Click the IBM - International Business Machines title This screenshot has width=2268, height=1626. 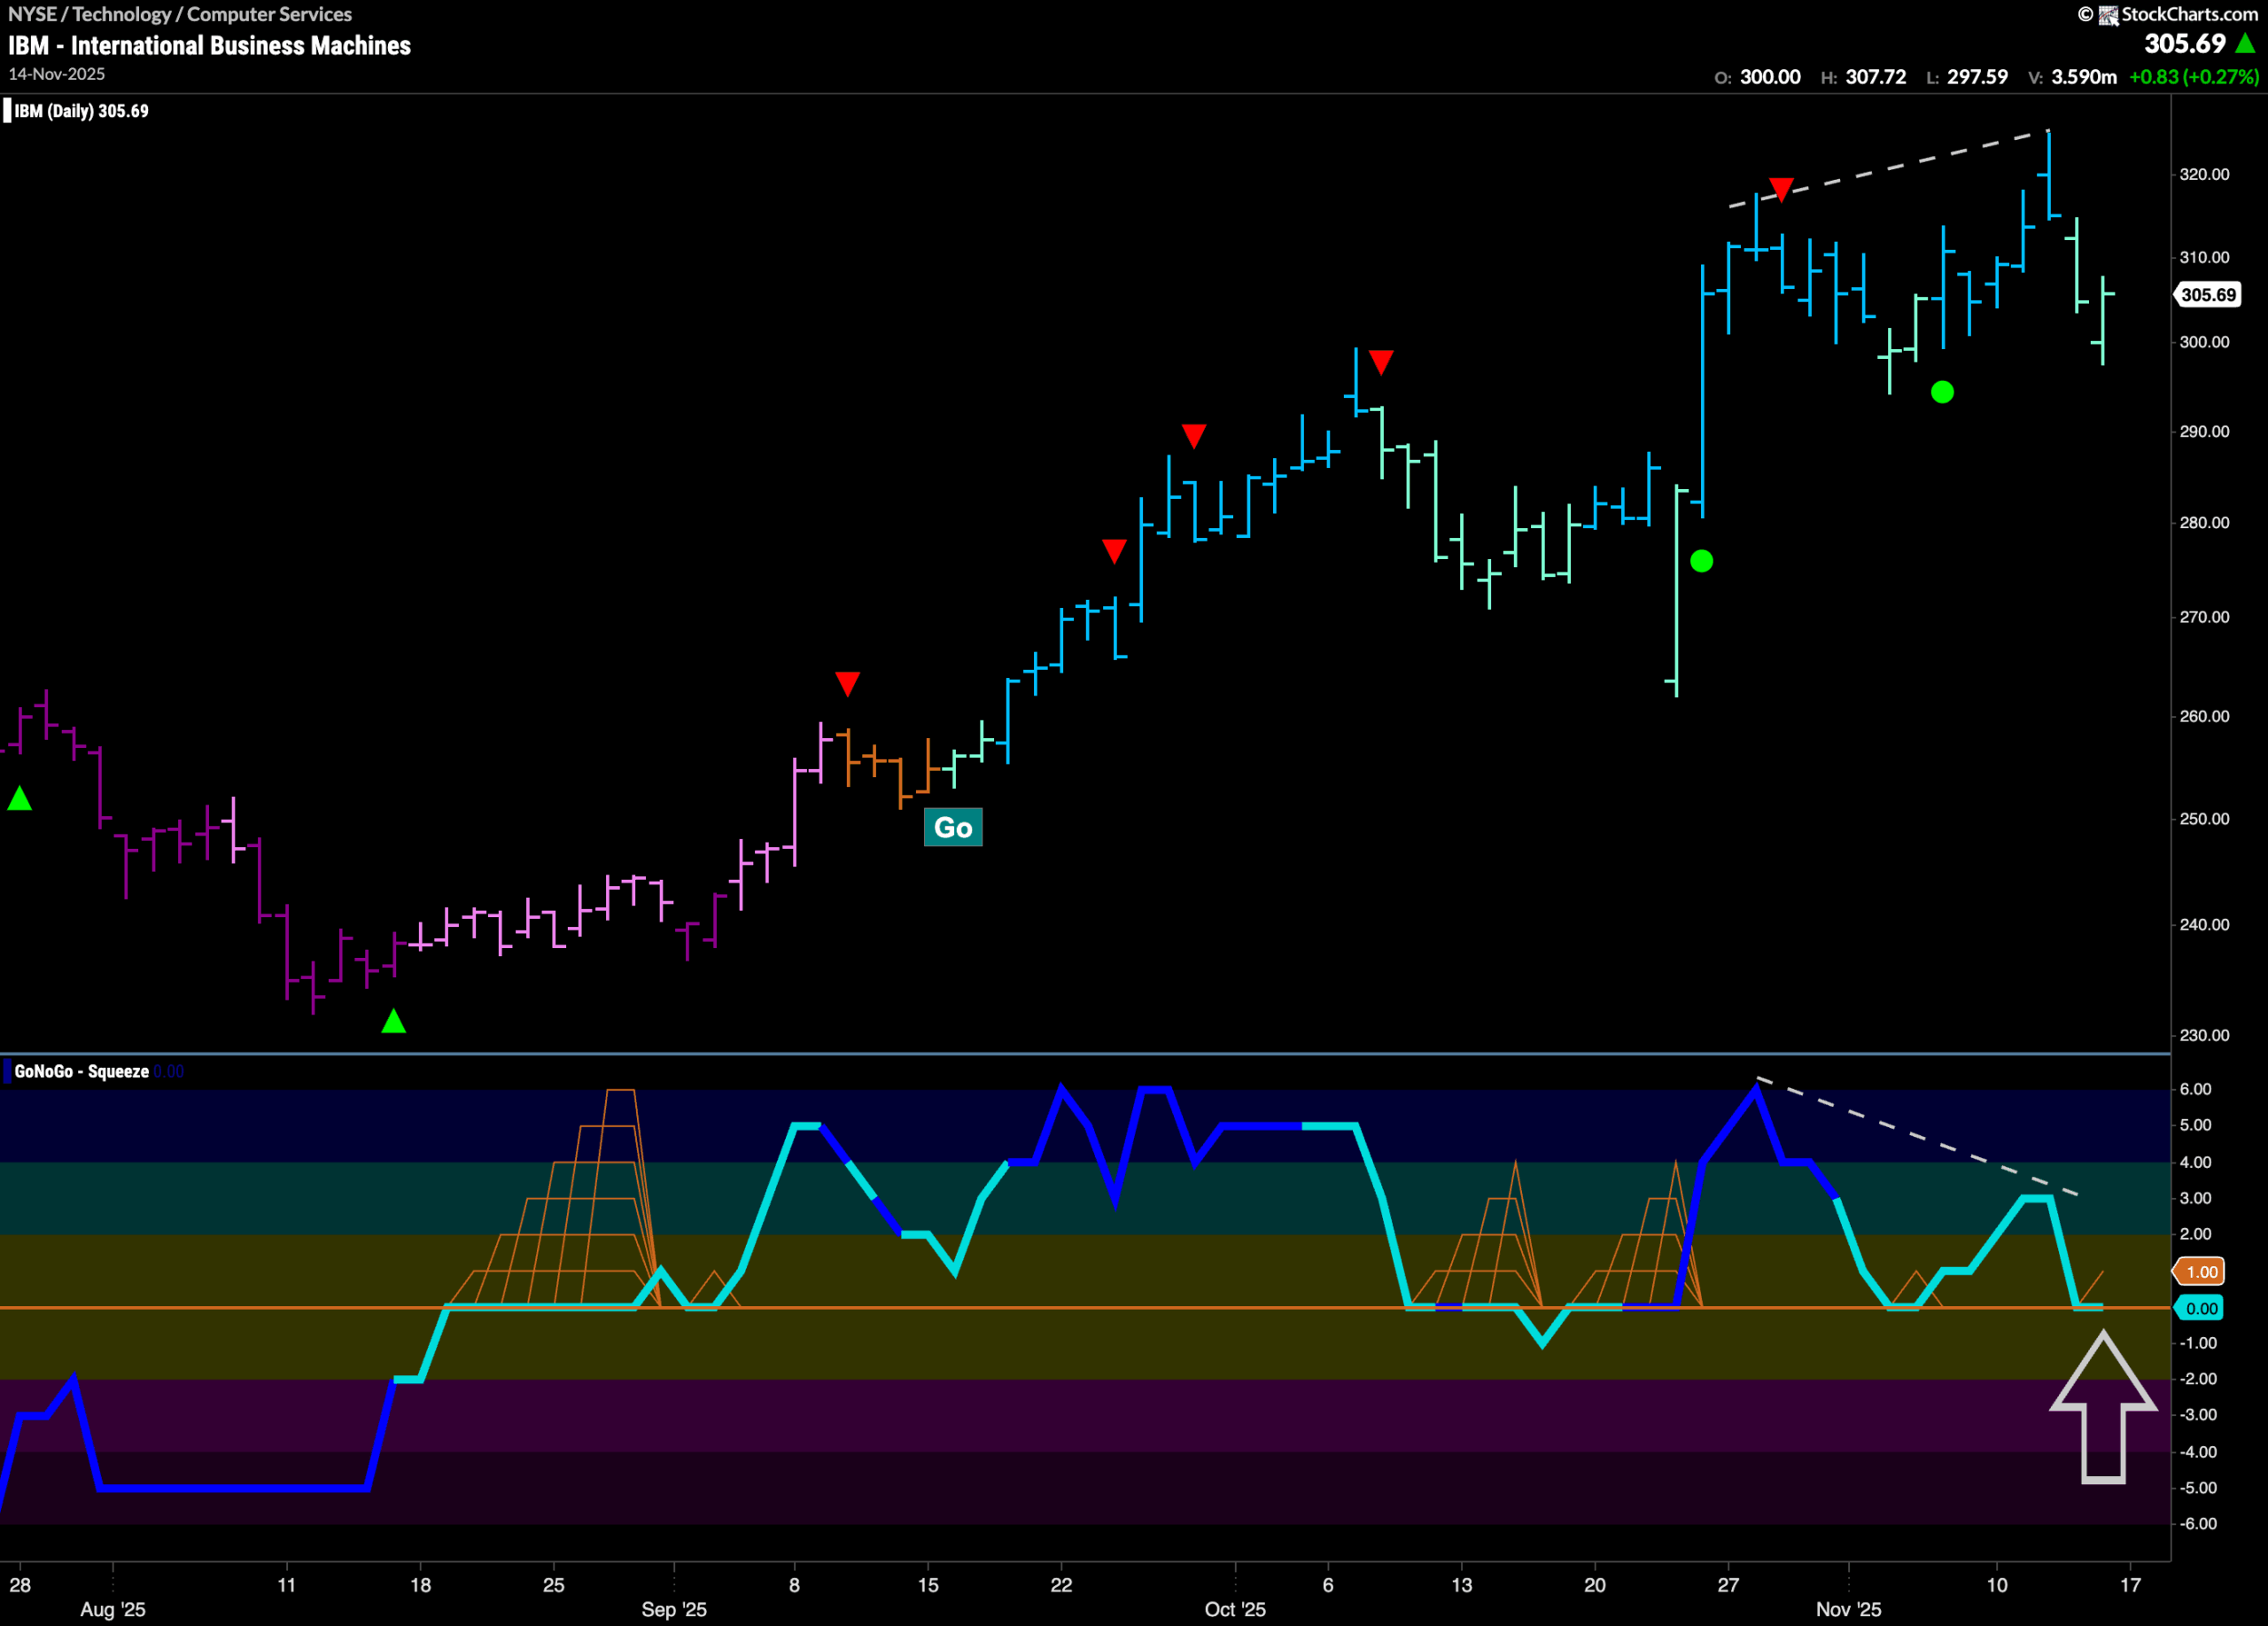pos(210,46)
